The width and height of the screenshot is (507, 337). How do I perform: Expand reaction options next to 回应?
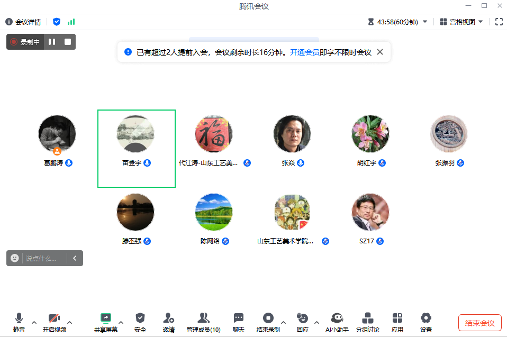[316, 323]
